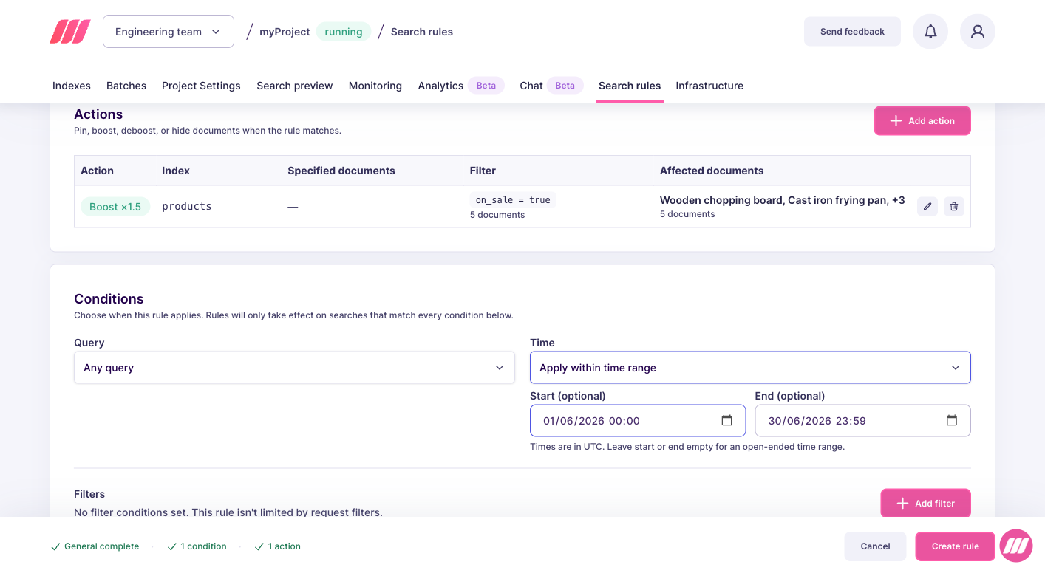Open the Engineering team selector
This screenshot has height=576, width=1045.
169,32
